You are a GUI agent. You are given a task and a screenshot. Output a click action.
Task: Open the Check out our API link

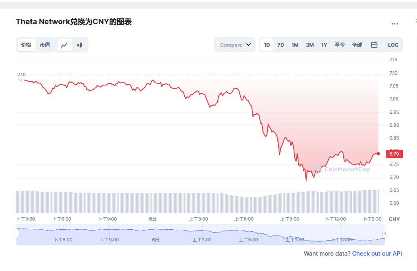tap(377, 253)
